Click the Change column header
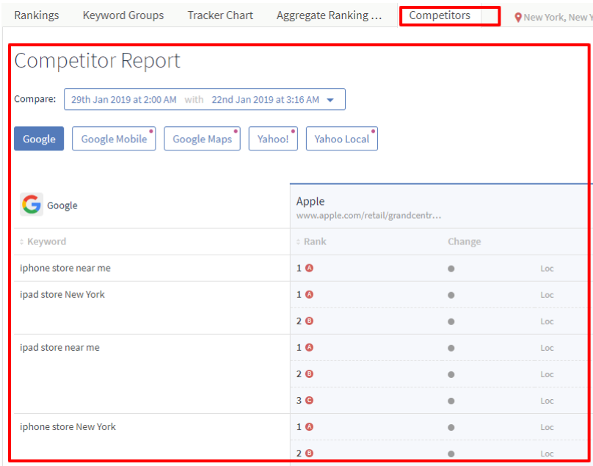This screenshot has width=593, height=466. click(465, 241)
